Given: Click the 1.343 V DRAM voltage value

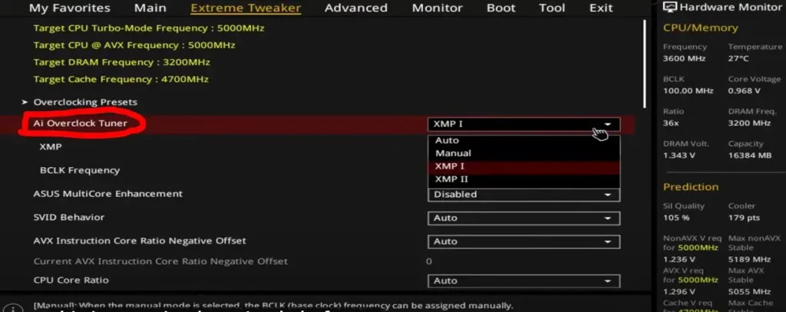Looking at the screenshot, I should point(679,156).
